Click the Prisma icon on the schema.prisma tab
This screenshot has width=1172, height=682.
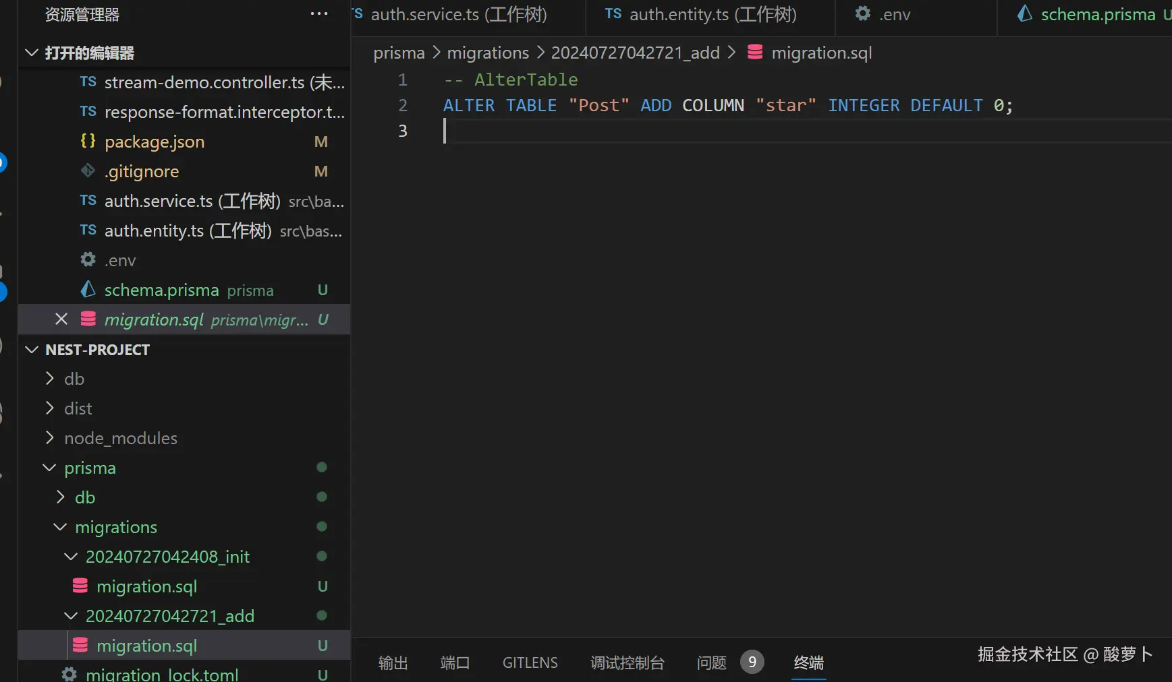[1025, 13]
